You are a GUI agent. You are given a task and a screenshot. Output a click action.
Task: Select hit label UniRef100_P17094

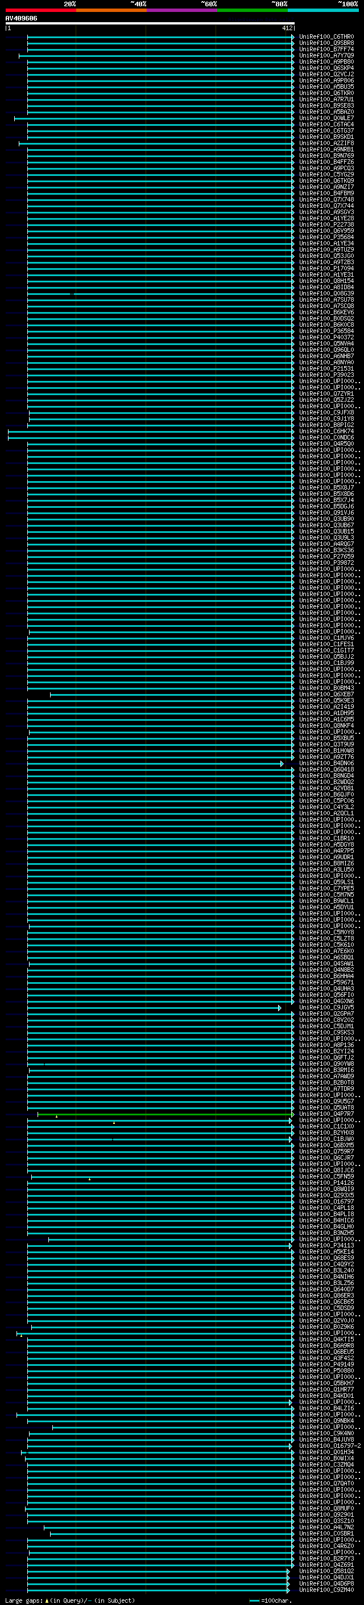326,269
